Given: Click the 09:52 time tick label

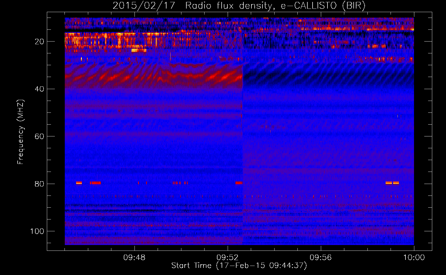Looking at the screenshot, I should pyautogui.click(x=227, y=258).
